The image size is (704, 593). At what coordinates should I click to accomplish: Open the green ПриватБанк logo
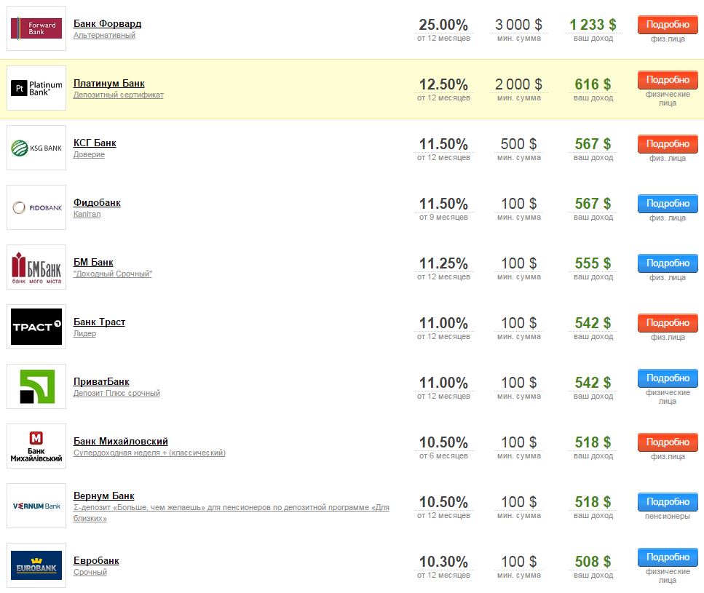click(x=36, y=386)
